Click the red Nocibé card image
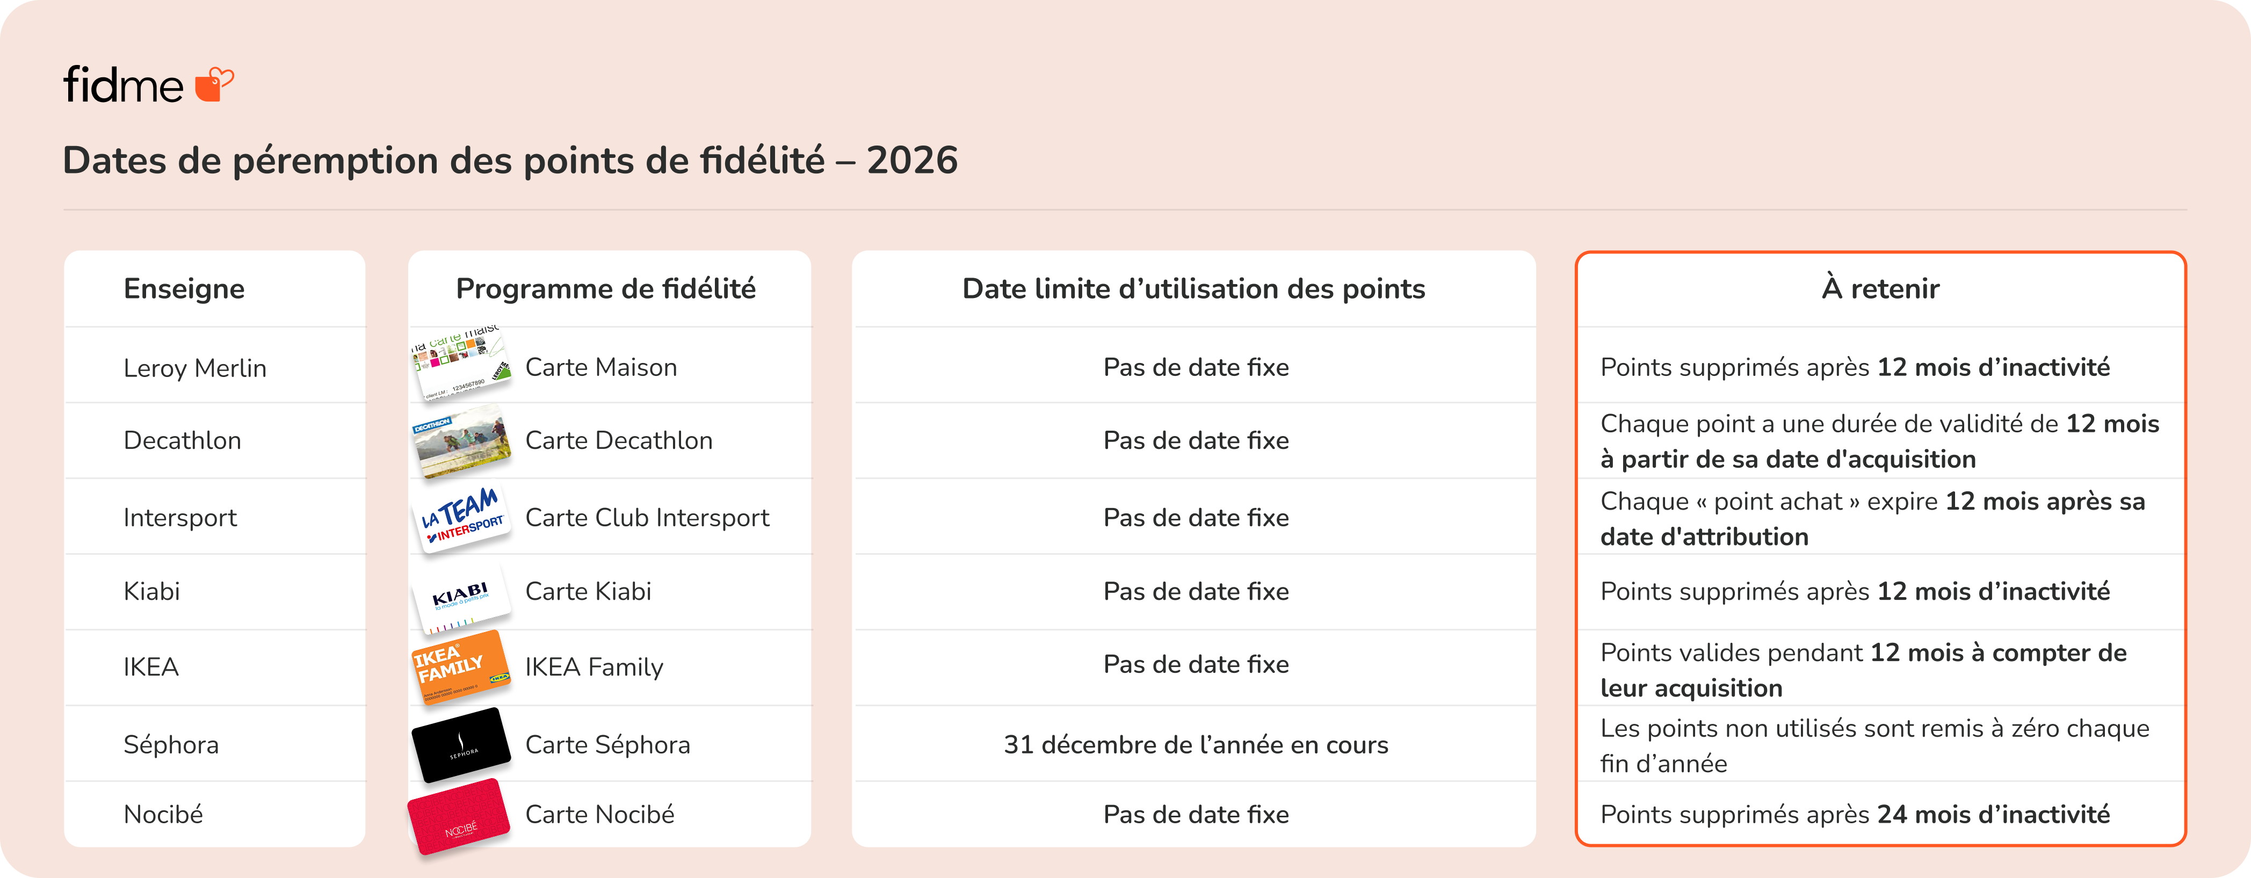This screenshot has height=878, width=2251. 459,816
